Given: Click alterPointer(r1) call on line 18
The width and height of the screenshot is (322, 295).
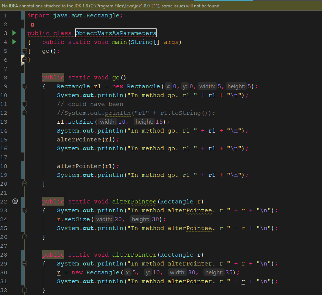Looking at the screenshot, I should (88, 166).
